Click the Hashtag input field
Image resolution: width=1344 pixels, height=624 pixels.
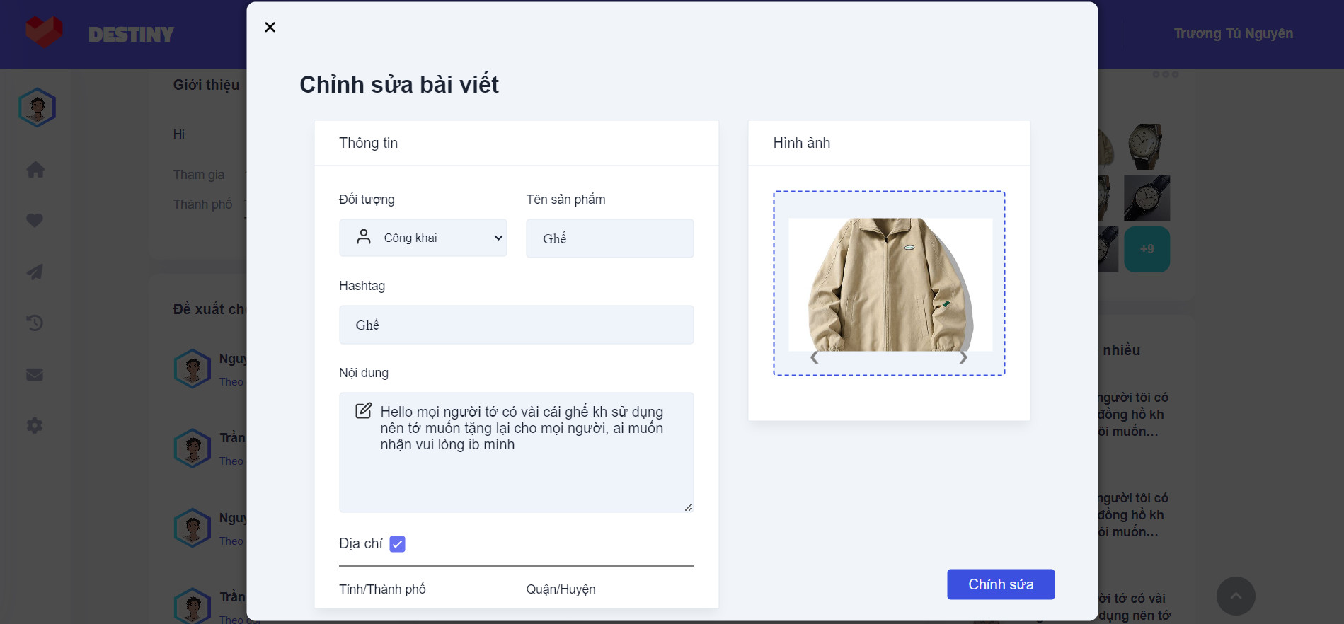516,325
